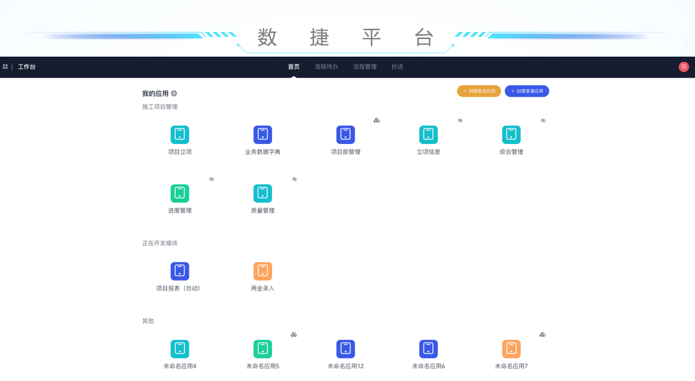
Task: Open the grid menu icon beside 工作台
Action: pyautogui.click(x=6, y=67)
